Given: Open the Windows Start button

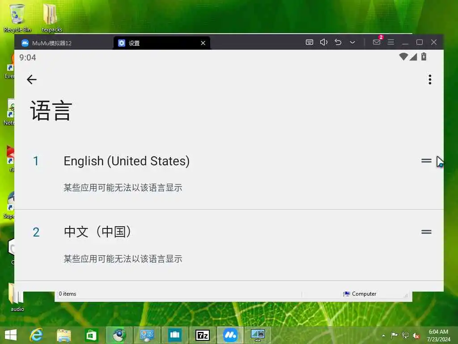Looking at the screenshot, I should [x=11, y=335].
